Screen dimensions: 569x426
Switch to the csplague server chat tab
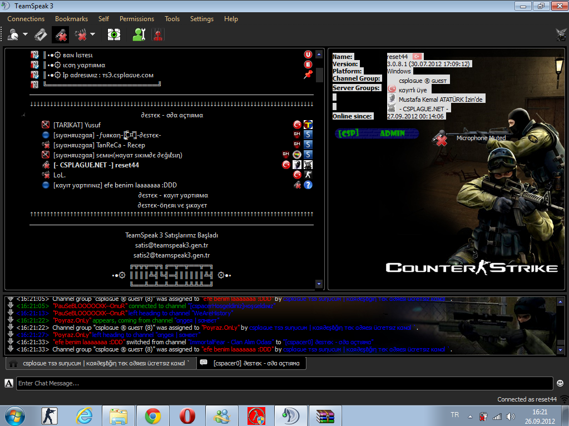click(101, 363)
